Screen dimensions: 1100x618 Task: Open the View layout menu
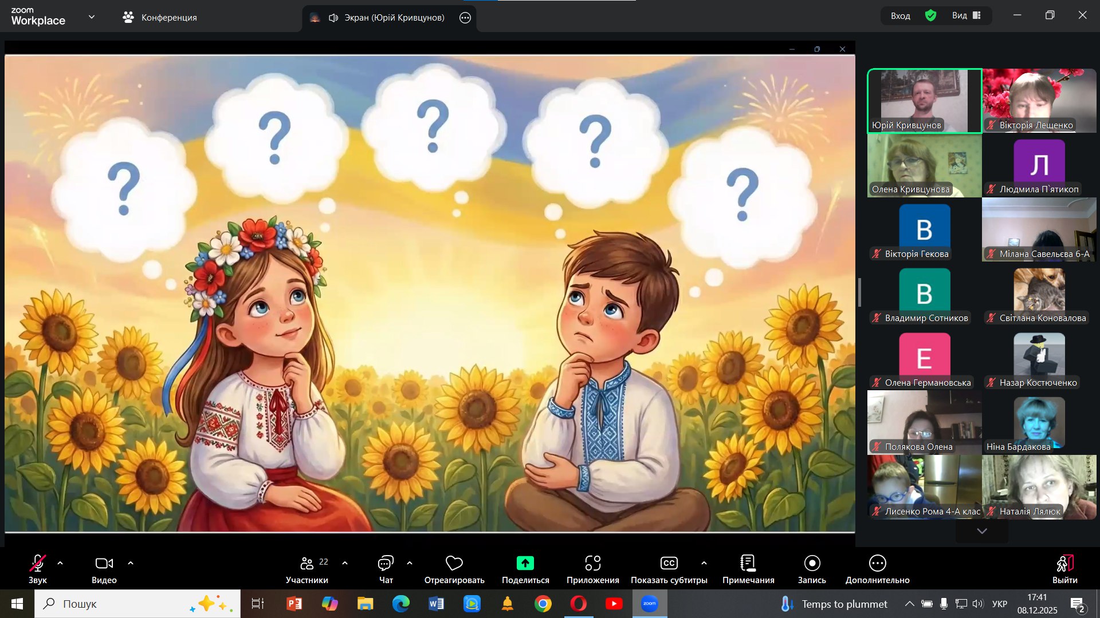point(967,15)
